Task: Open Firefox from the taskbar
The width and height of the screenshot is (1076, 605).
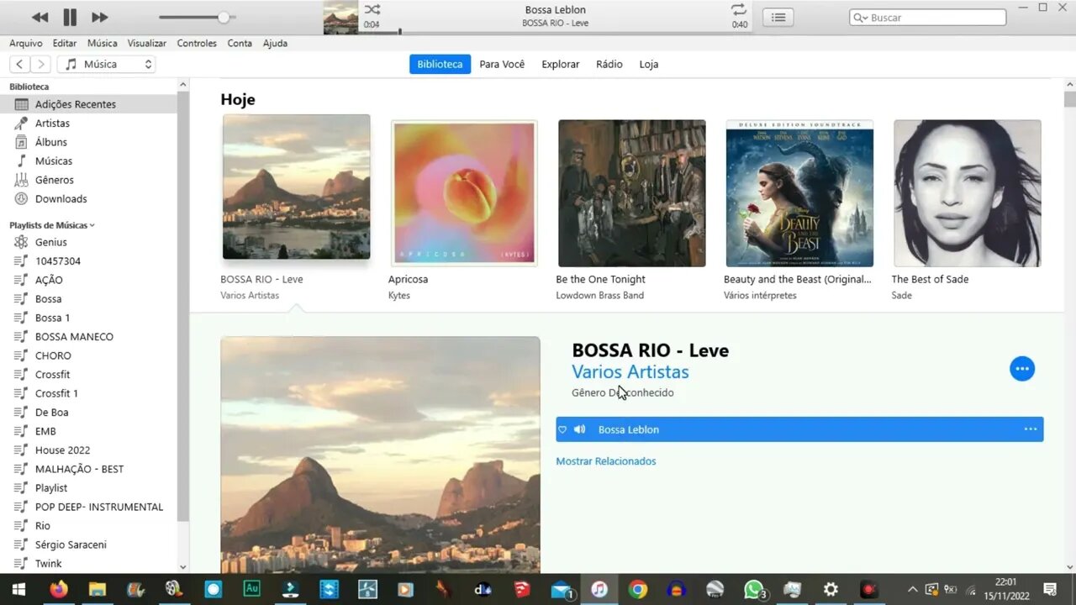Action: [58, 590]
